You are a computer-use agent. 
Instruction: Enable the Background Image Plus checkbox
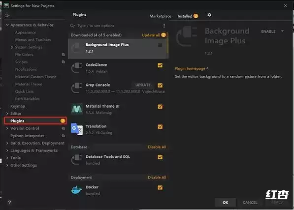click(160, 45)
